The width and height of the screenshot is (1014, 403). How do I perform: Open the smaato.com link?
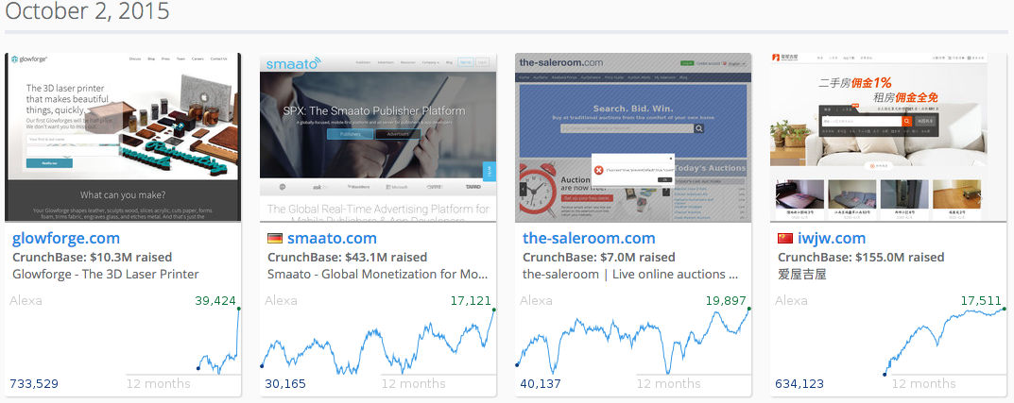332,239
